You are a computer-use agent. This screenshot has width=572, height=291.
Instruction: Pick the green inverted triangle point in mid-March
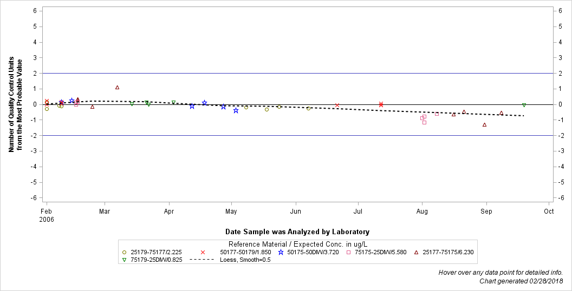132,104
